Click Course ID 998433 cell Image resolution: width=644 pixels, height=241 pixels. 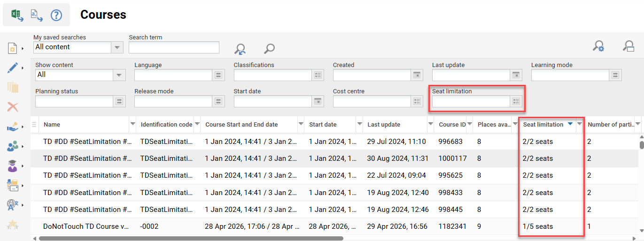pyautogui.click(x=450, y=193)
